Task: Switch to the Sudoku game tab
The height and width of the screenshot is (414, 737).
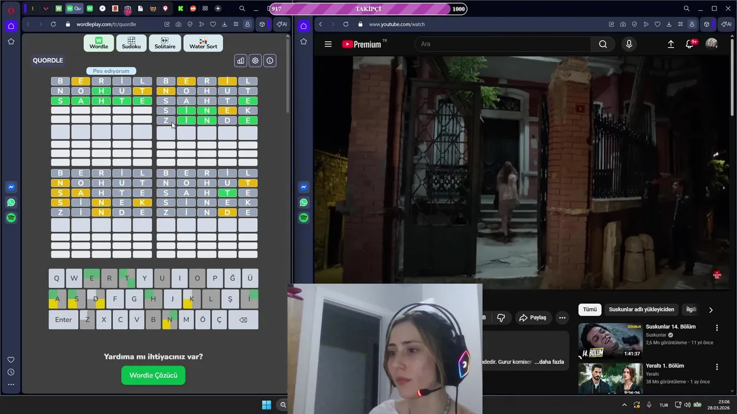Action: coord(131,43)
